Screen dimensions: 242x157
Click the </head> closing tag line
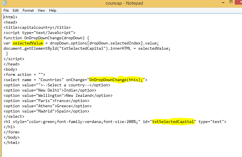12,64
